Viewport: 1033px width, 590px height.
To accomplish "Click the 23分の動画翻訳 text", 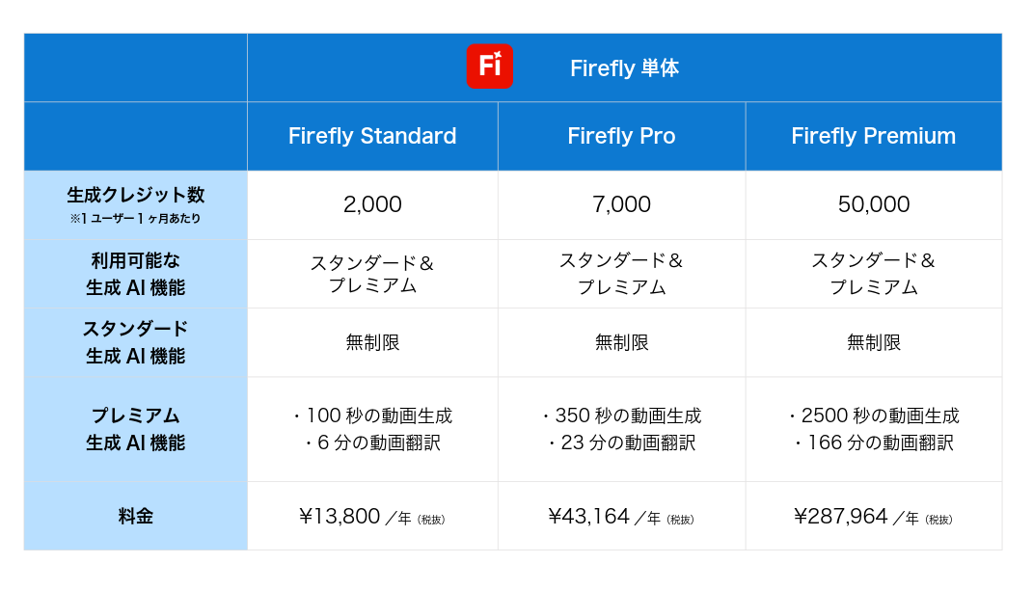I will (x=628, y=442).
